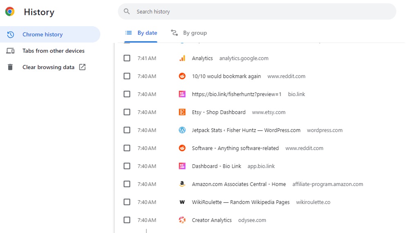Switch to the By date tab
This screenshot has height=233, width=409.
click(141, 33)
